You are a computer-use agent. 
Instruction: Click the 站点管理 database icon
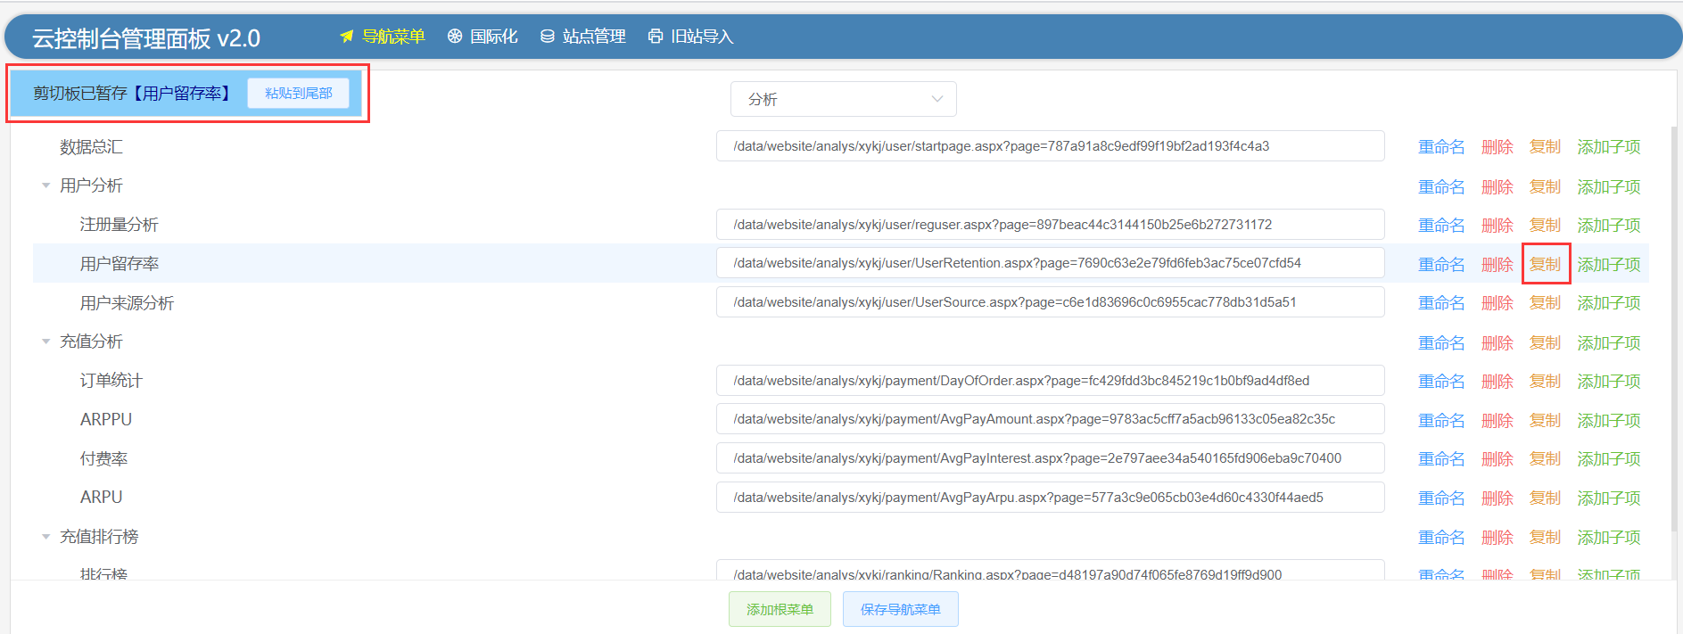tap(548, 37)
